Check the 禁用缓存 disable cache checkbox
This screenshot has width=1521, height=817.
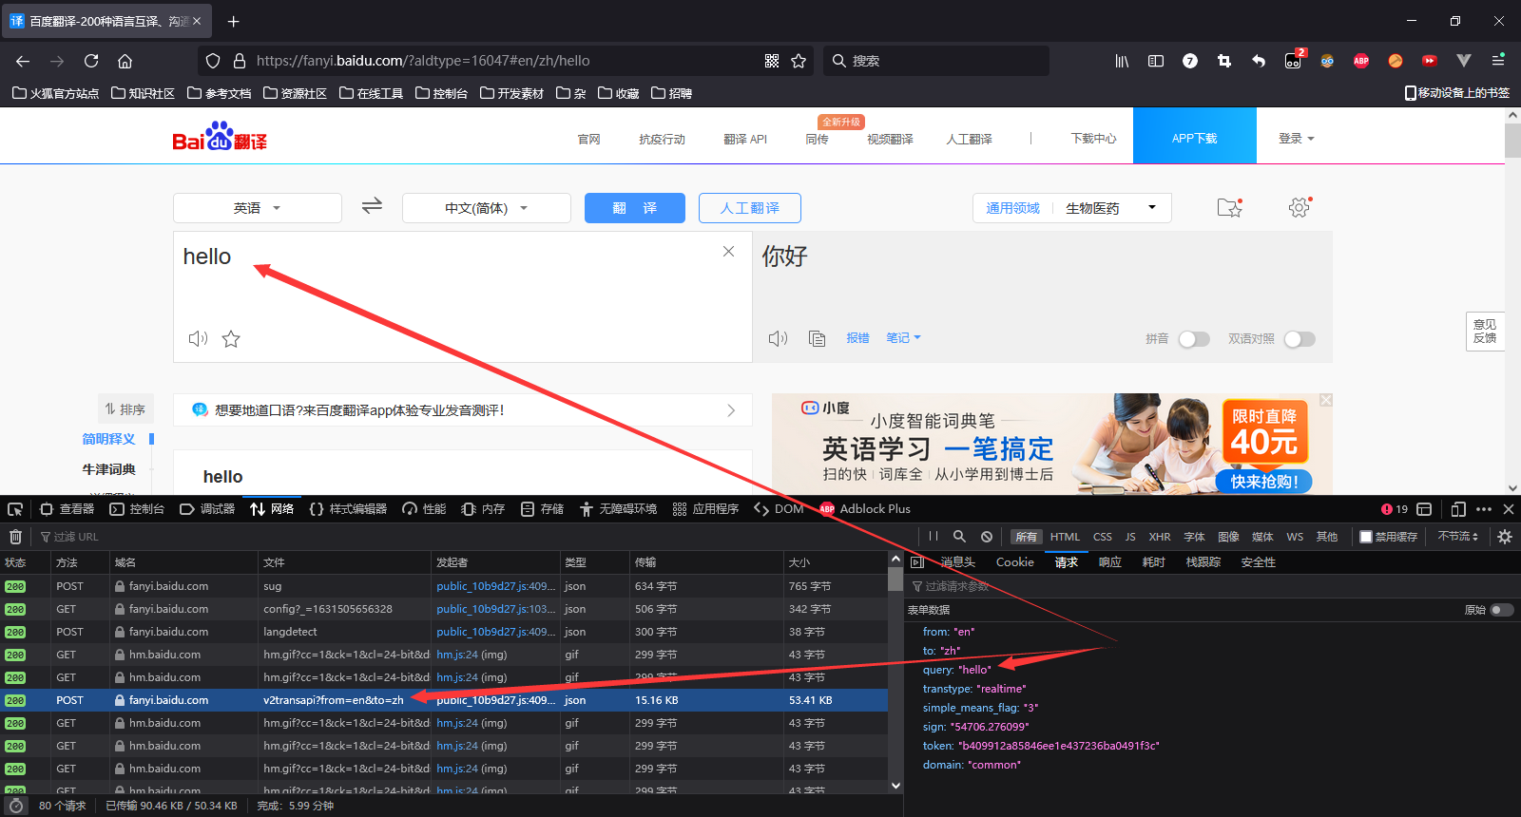coord(1366,537)
